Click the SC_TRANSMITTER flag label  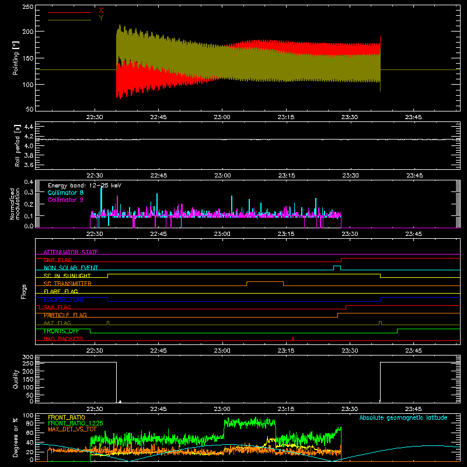click(x=68, y=284)
